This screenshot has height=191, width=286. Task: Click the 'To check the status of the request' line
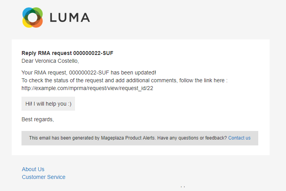coord(124,80)
